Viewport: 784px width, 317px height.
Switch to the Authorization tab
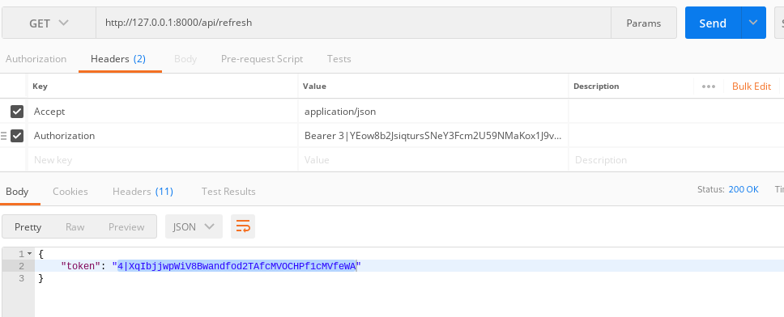[36, 59]
